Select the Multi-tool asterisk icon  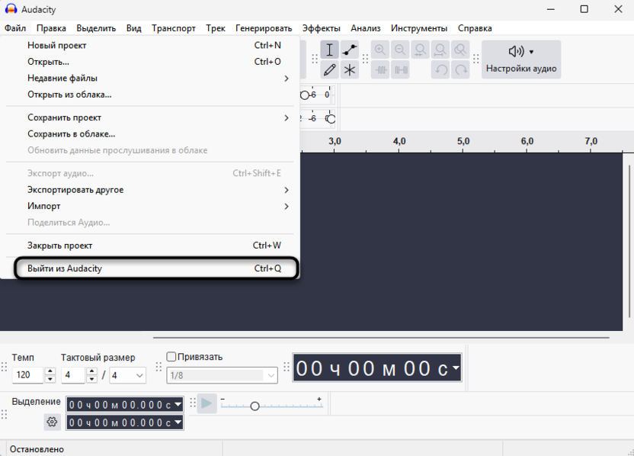click(x=349, y=70)
